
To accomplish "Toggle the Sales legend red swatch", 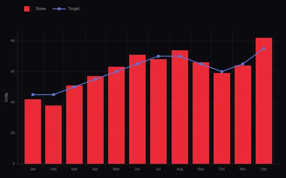I will [x=27, y=9].
